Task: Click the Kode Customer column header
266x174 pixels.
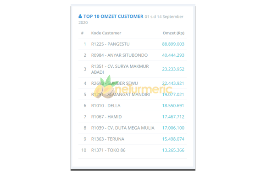Action: pyautogui.click(x=106, y=33)
